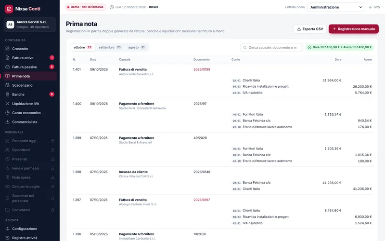Click the Commercialista download icon
Viewport: 385px width, 241px height.
(x=7, y=122)
